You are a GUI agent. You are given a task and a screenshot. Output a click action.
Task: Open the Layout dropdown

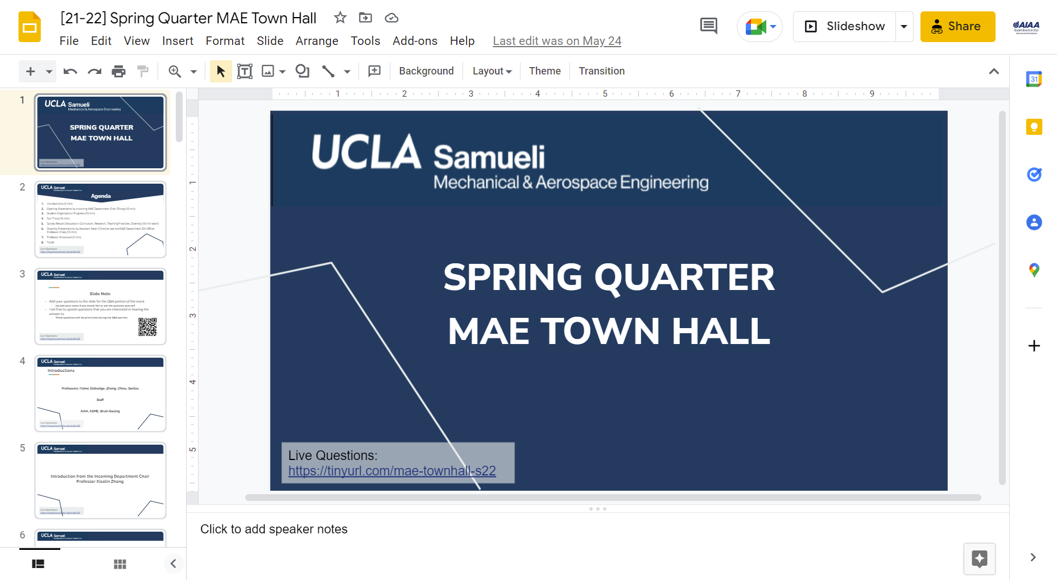492,71
